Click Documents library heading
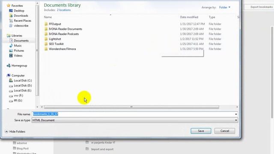The width and height of the screenshot is (274, 154). click(x=62, y=5)
